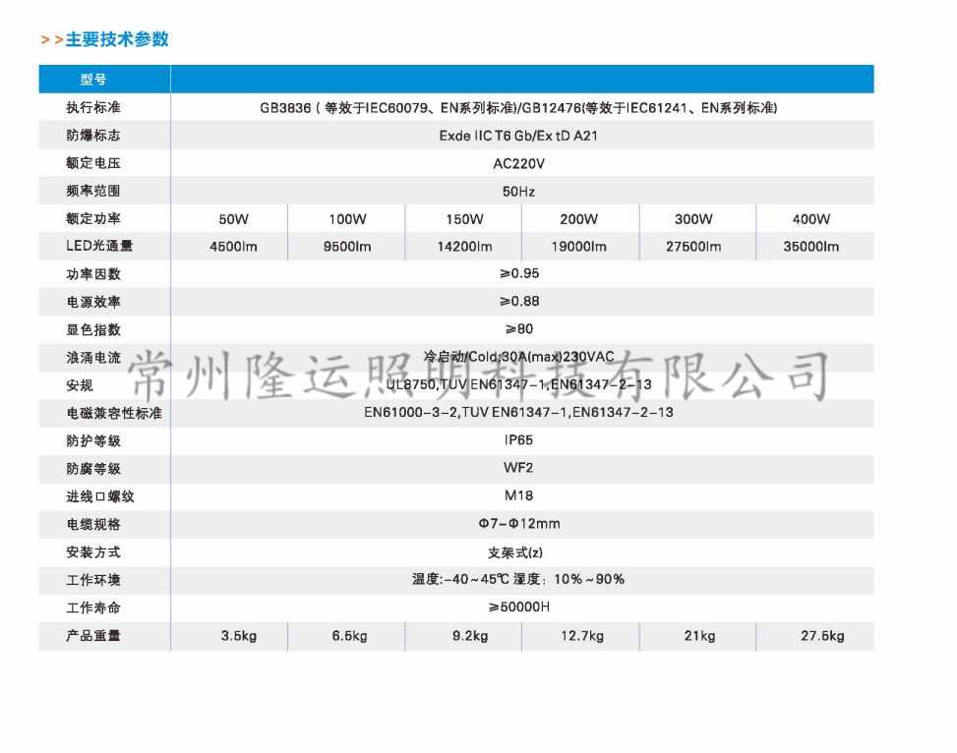The width and height of the screenshot is (957, 753).
Task: Click the 主要技术参数 section heading
Action: coord(116,39)
